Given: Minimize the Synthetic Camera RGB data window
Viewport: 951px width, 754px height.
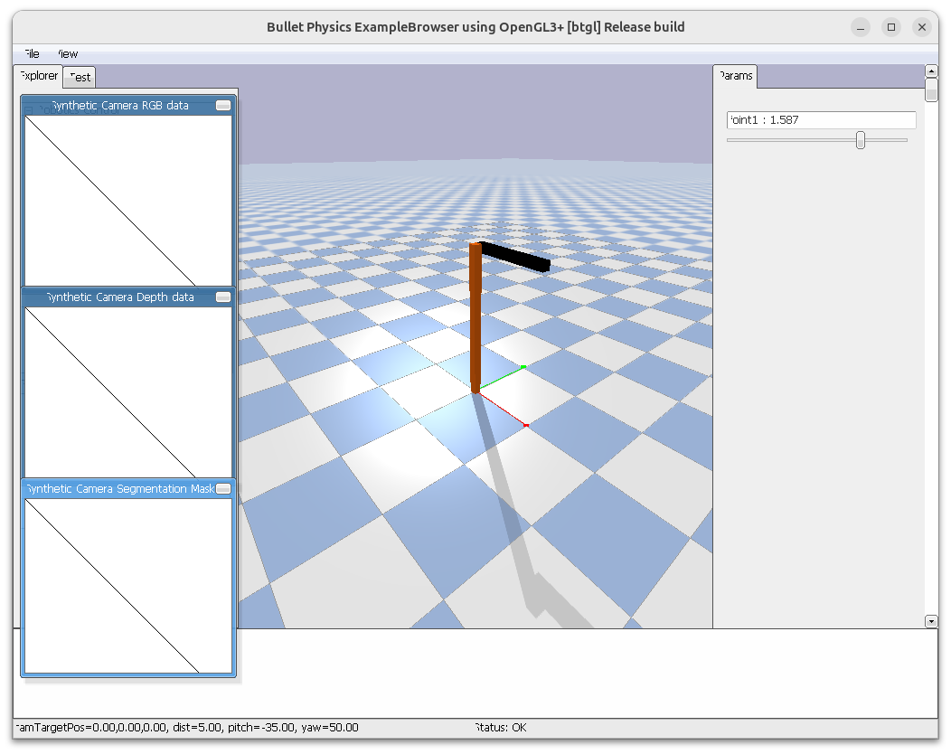Looking at the screenshot, I should pos(223,106).
